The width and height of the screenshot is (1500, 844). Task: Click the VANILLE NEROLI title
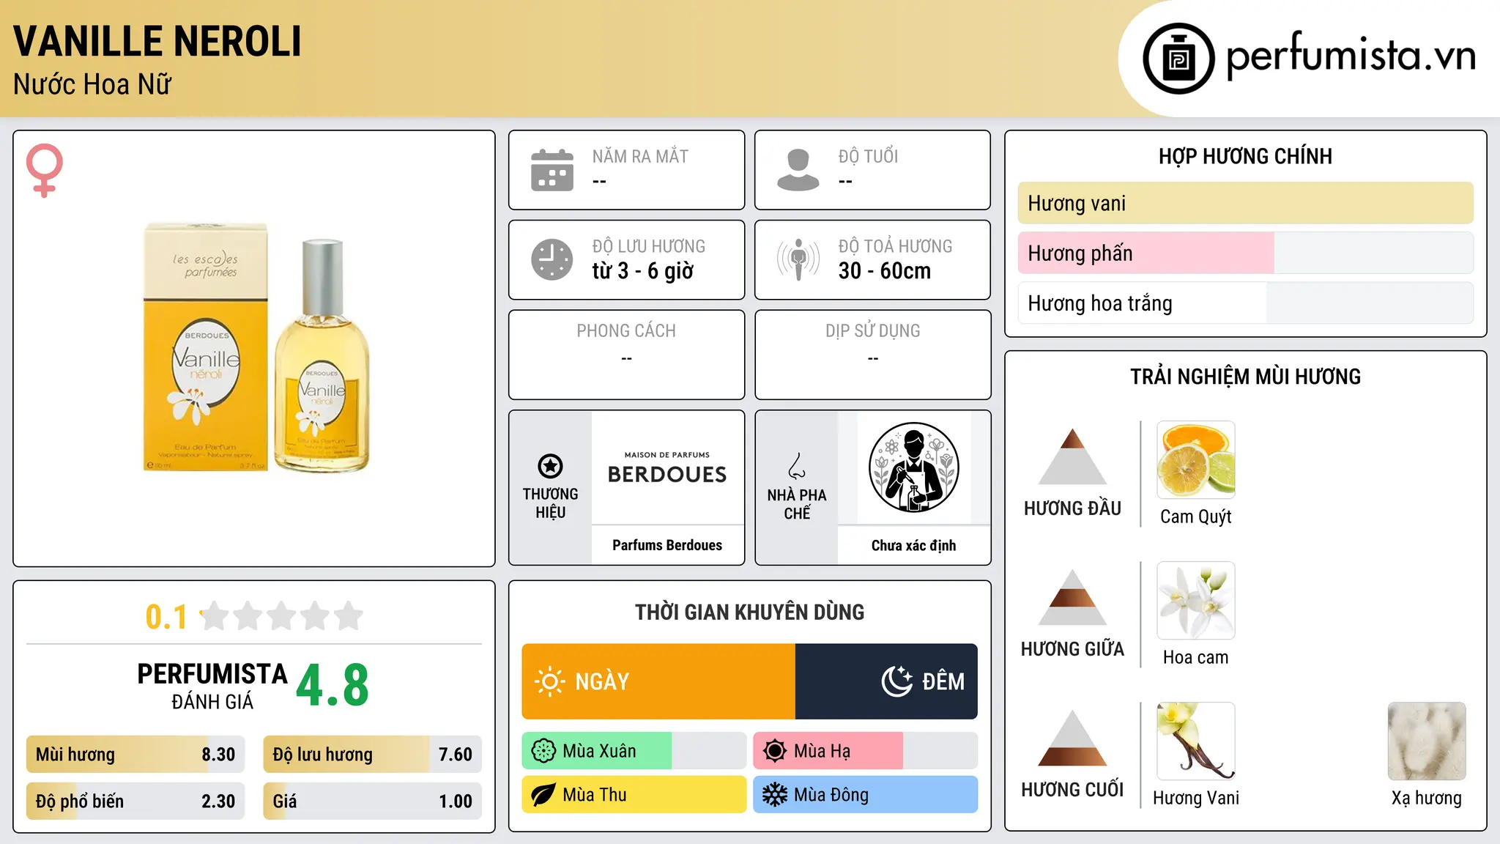[157, 41]
